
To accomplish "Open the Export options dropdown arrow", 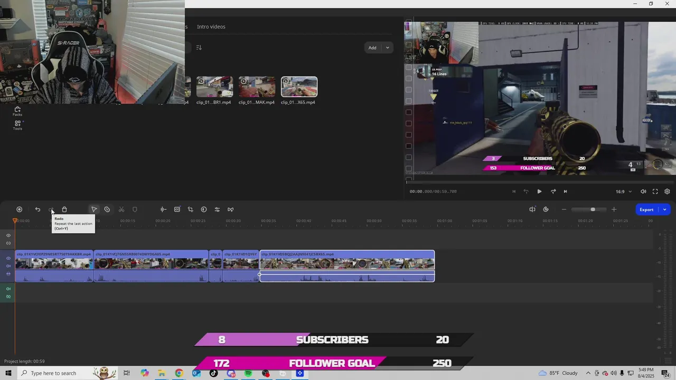I will point(665,210).
